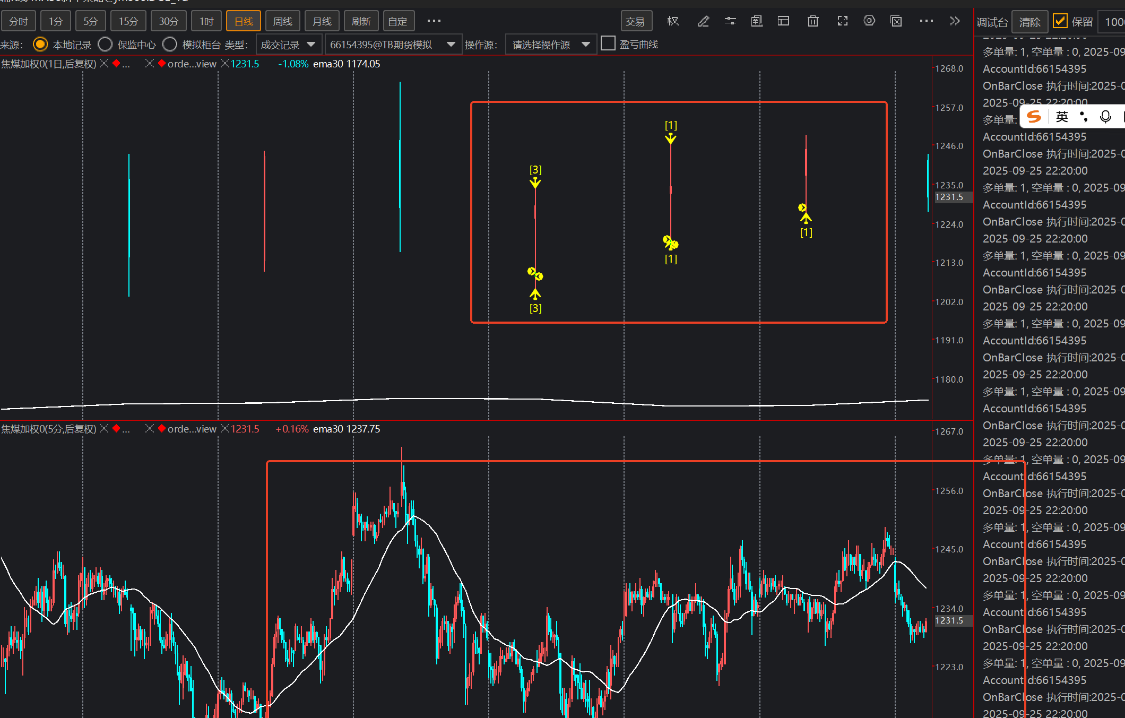Click the hexagon settings icon
This screenshot has width=1125, height=718.
point(869,21)
